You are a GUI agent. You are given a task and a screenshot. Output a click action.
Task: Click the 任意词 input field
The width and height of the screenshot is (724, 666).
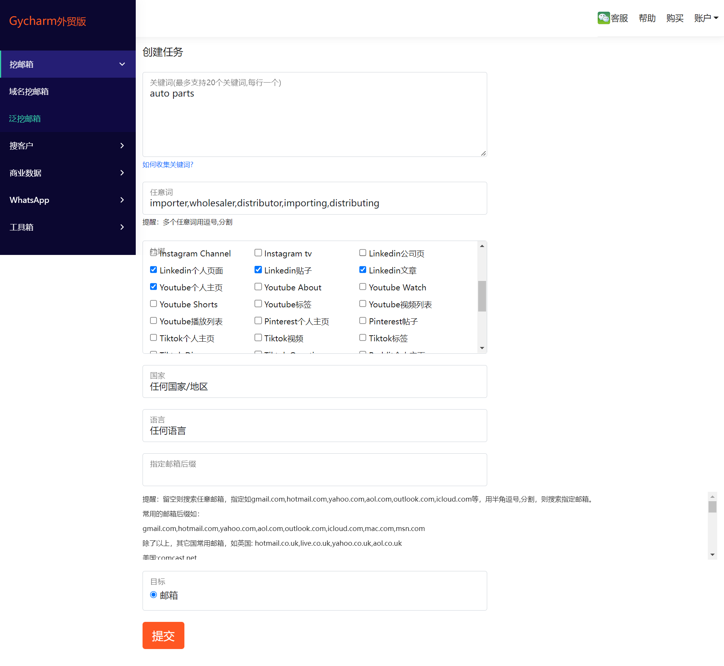click(315, 198)
